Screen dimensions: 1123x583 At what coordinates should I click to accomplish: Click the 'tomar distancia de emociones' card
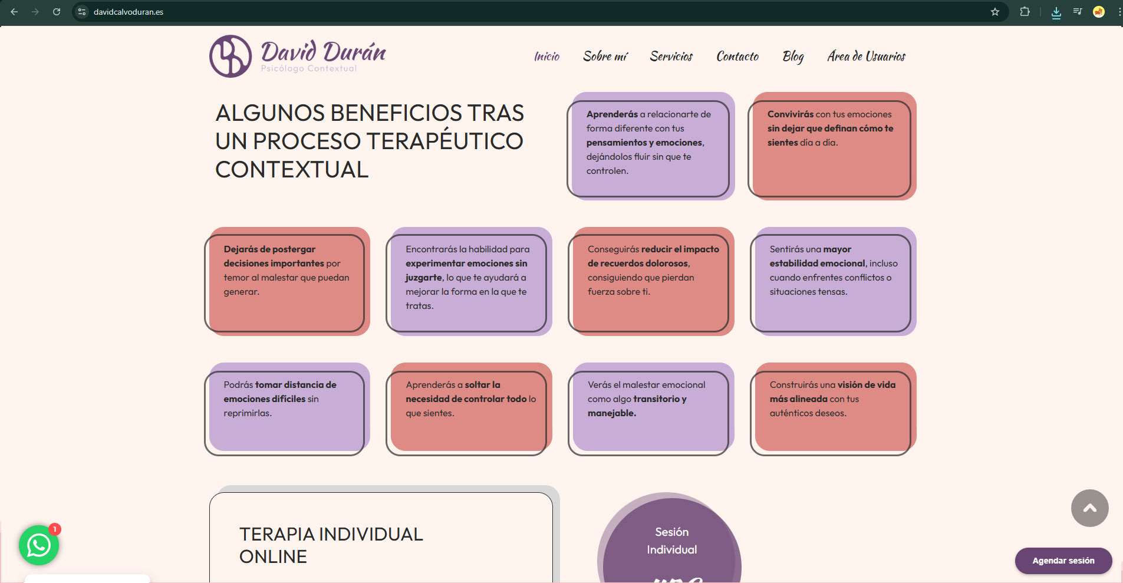pos(287,409)
